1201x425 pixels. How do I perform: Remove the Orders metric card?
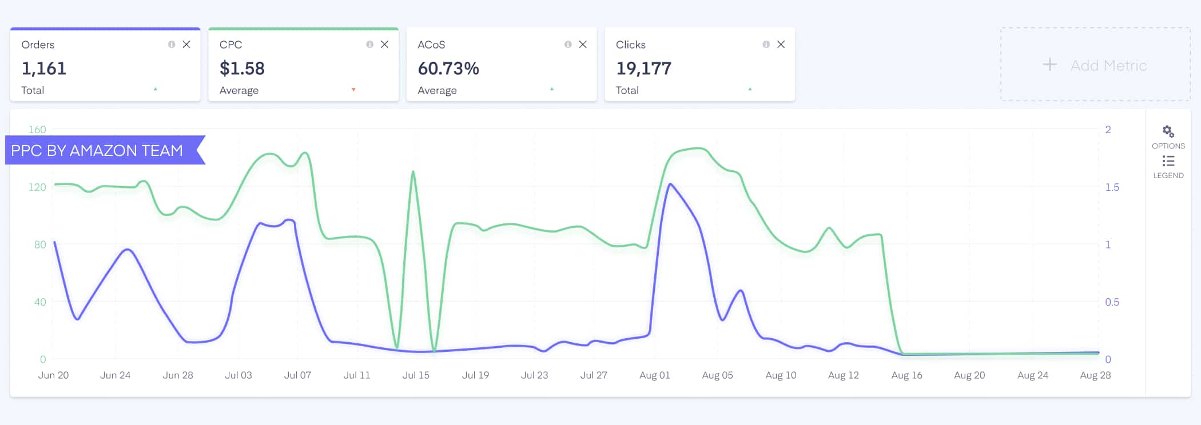186,45
